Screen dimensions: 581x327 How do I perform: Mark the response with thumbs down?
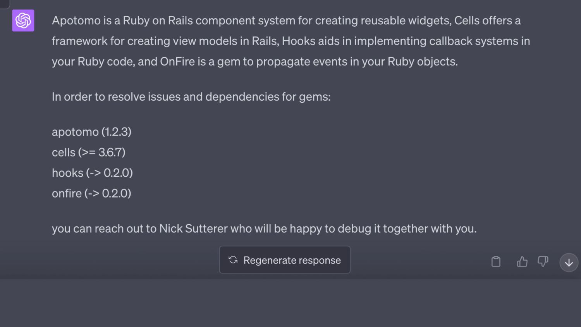543,262
